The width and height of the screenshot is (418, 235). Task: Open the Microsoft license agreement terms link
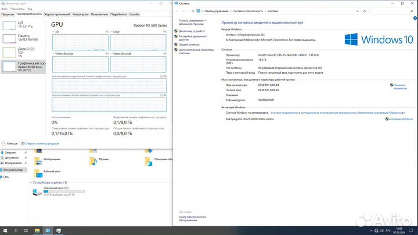pyautogui.click(x=338, y=113)
